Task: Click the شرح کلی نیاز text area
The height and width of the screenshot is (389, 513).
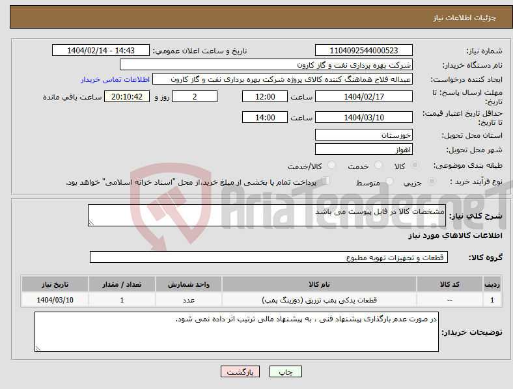Action: pos(267,215)
